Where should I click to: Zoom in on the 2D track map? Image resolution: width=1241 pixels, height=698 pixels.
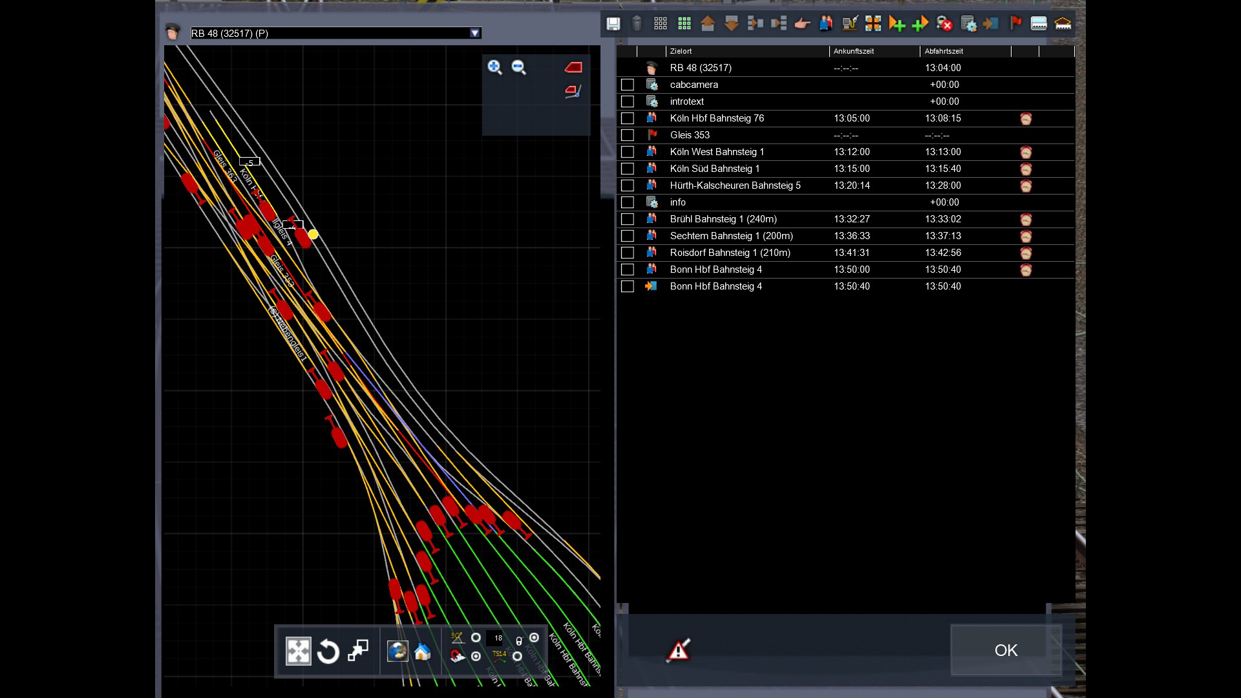coord(495,67)
